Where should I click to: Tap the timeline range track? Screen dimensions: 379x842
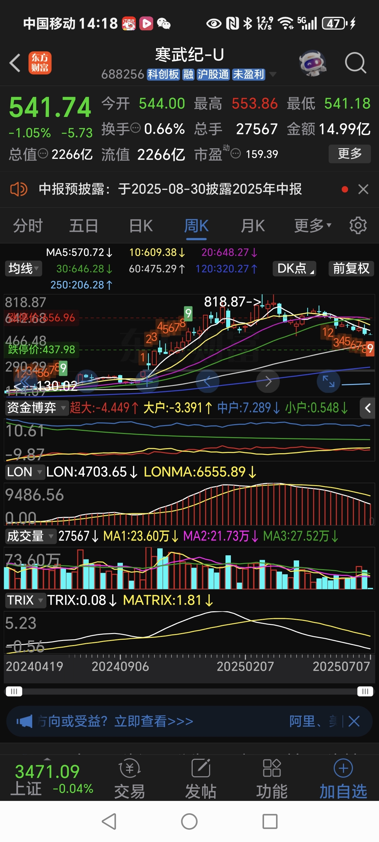[189, 691]
